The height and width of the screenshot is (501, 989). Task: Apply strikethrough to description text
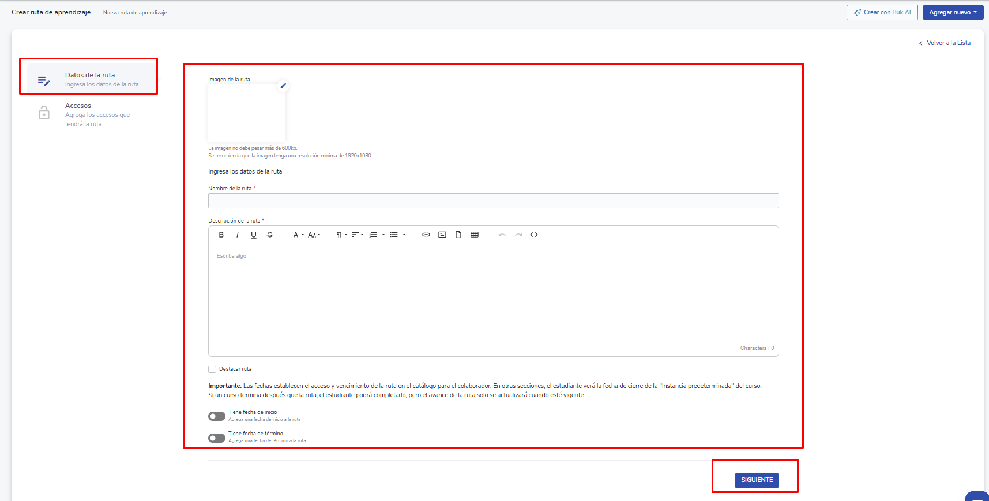point(269,235)
